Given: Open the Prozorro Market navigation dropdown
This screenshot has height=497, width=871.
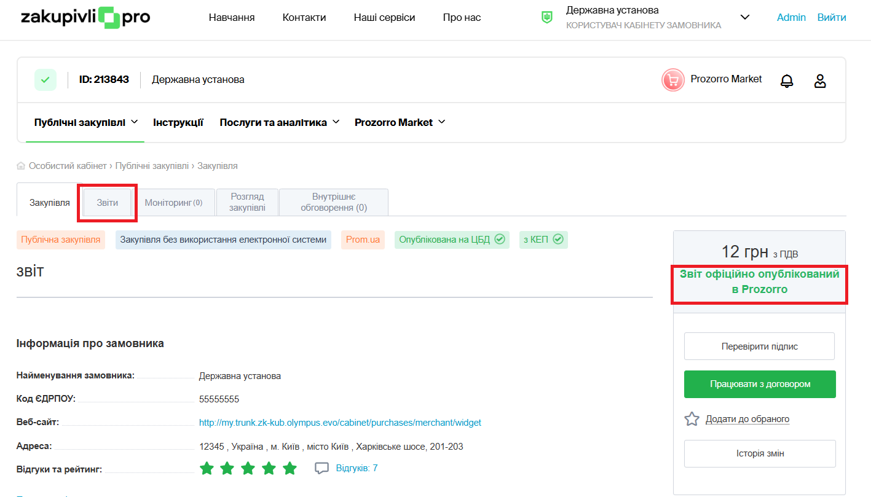Looking at the screenshot, I should click(400, 122).
